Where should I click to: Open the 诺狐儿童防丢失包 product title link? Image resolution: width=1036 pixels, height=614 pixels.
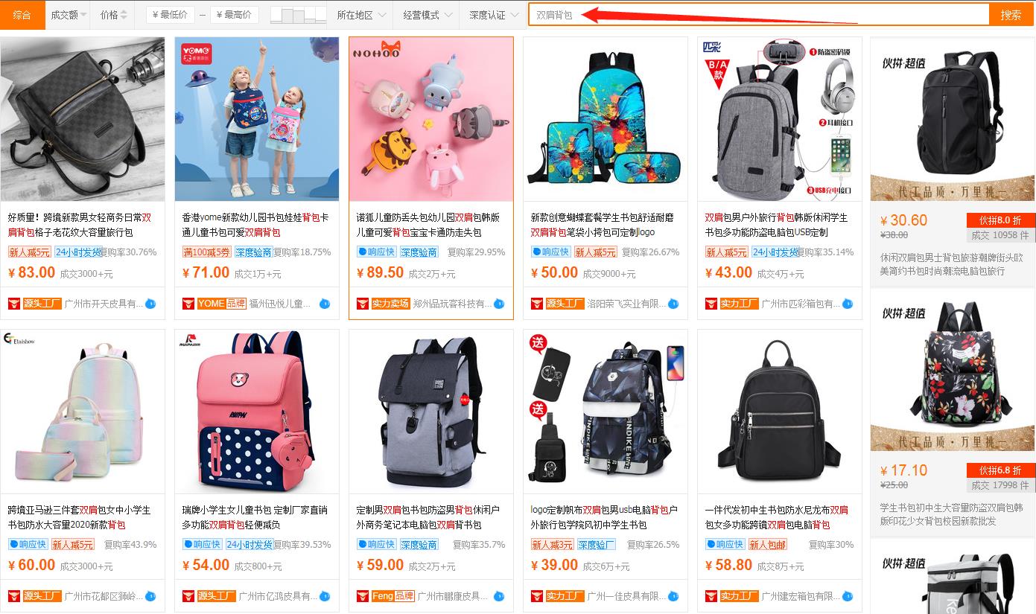(x=428, y=225)
